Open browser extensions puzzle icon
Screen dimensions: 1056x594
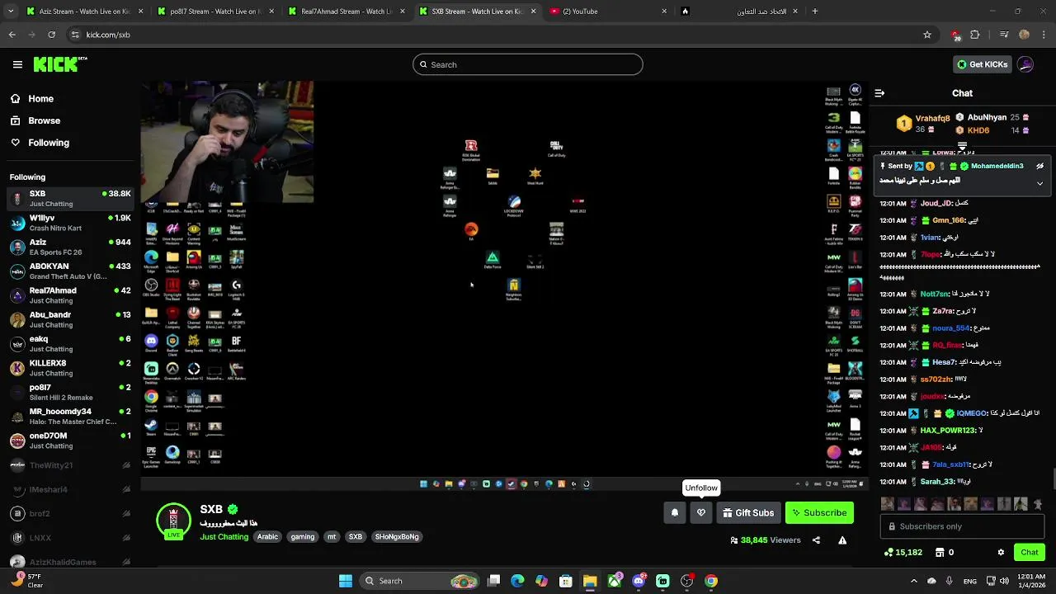(975, 35)
